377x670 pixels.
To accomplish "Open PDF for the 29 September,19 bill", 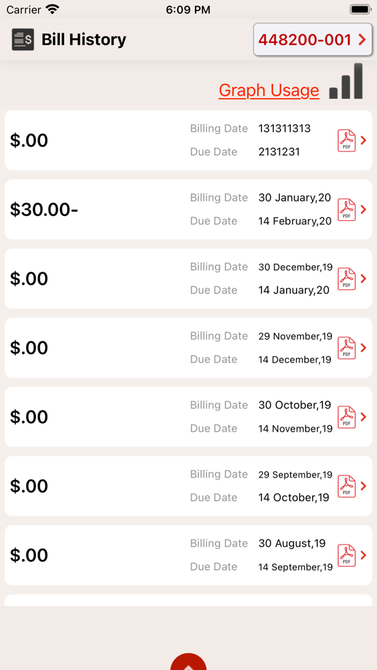I will coord(347,486).
